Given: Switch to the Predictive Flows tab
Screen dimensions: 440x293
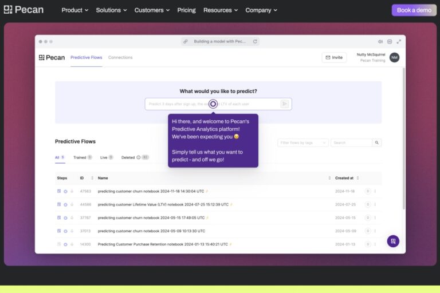Looking at the screenshot, I should [x=86, y=57].
